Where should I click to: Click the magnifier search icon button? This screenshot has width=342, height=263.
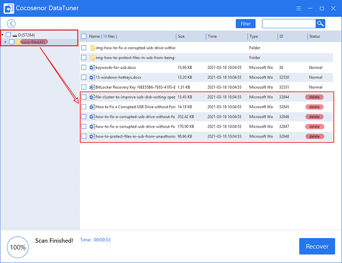click(320, 24)
